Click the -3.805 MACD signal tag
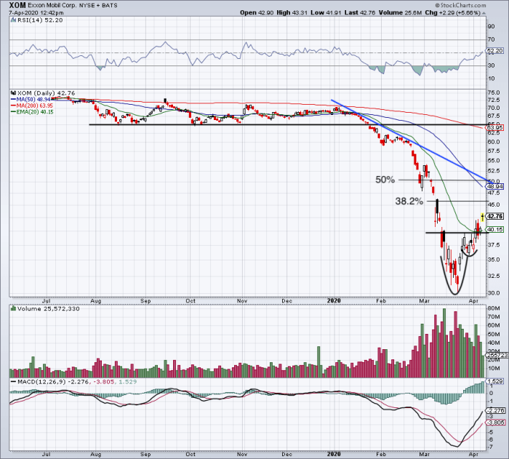 click(494, 423)
